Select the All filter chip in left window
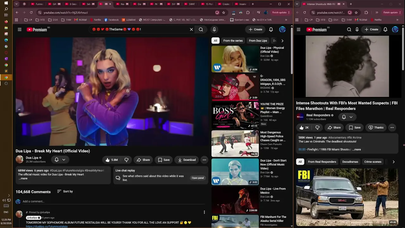 pyautogui.click(x=215, y=41)
